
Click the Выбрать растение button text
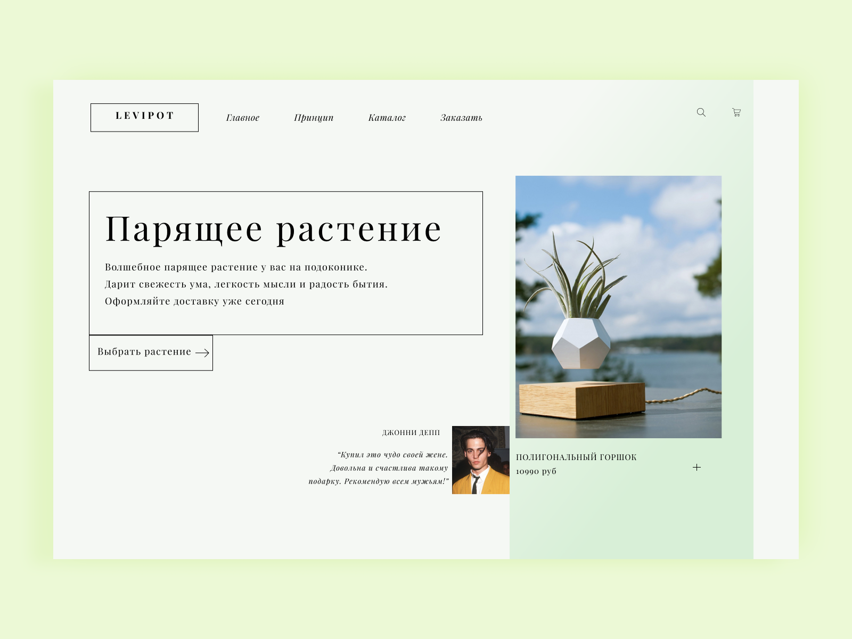pos(144,351)
